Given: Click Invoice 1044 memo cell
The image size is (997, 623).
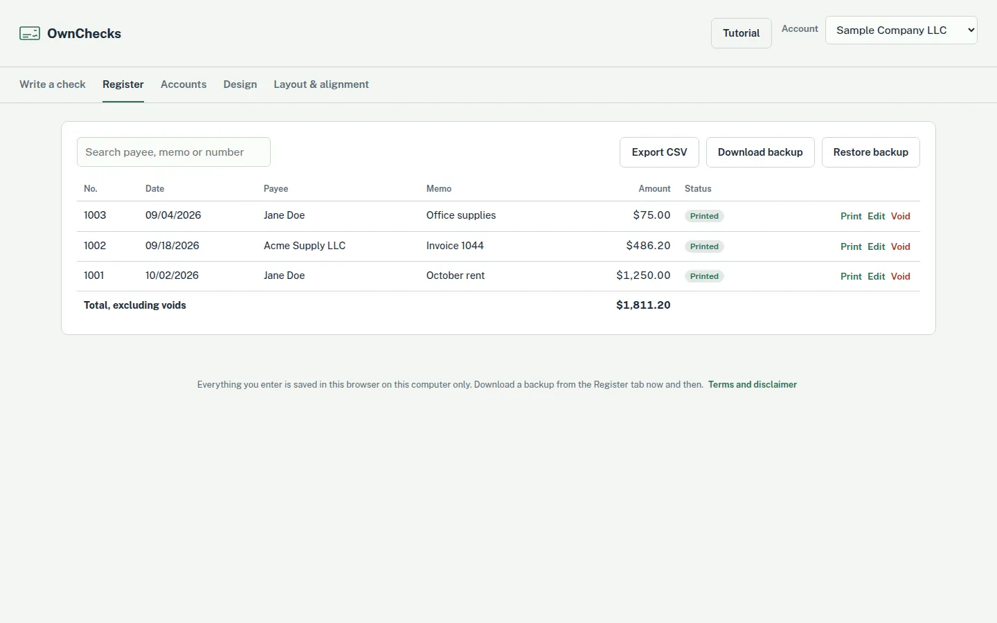Looking at the screenshot, I should 455,246.
